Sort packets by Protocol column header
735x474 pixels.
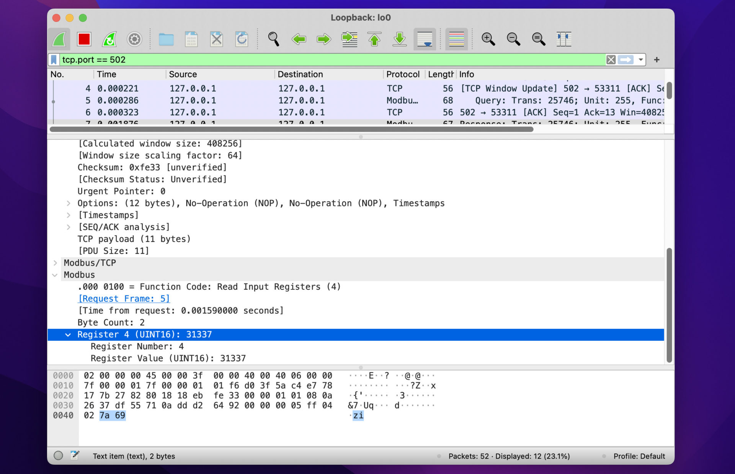click(403, 74)
